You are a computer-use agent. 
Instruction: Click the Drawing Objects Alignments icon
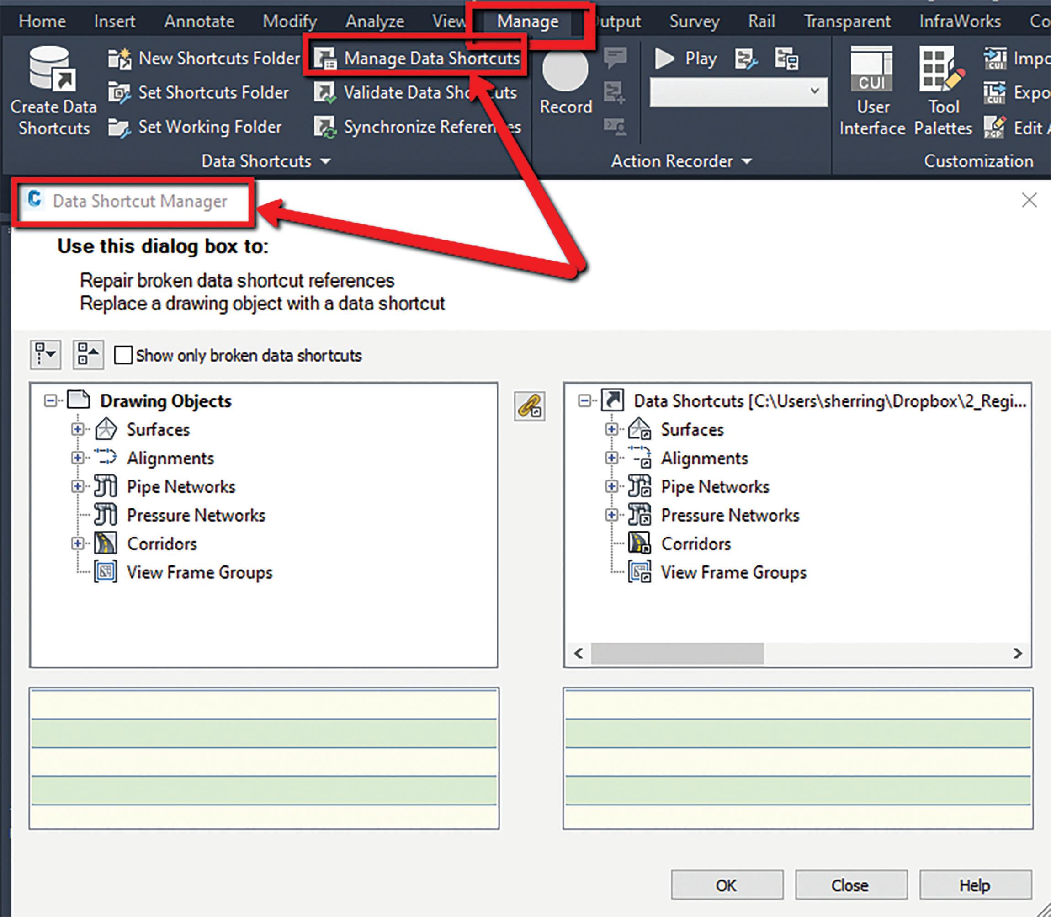[106, 457]
